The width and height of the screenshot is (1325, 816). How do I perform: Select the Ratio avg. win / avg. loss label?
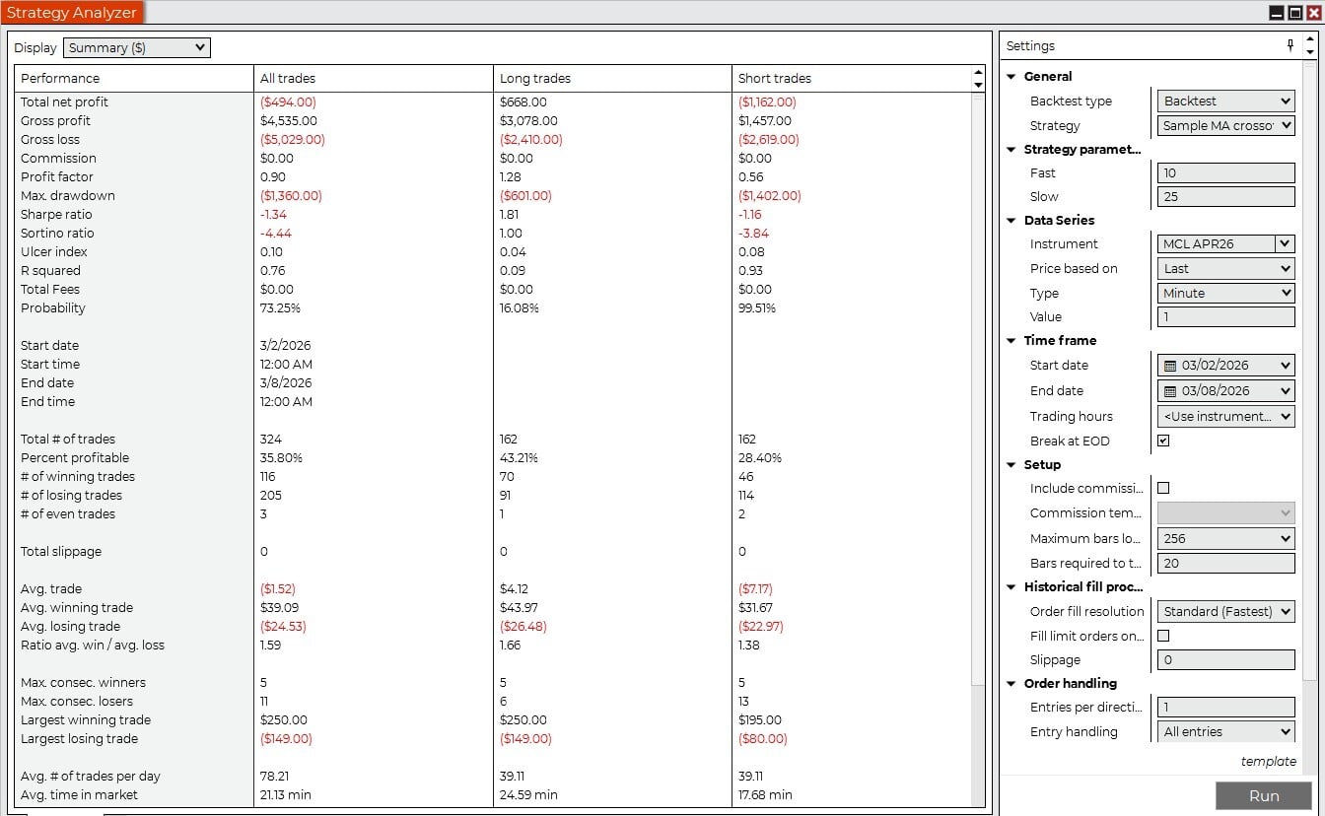point(93,645)
